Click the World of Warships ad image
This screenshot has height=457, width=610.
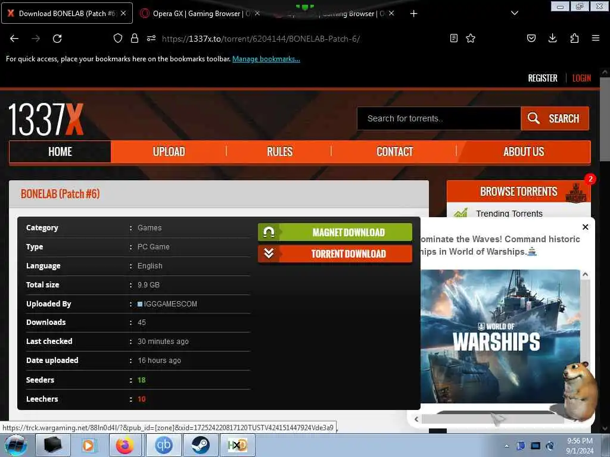pos(500,336)
